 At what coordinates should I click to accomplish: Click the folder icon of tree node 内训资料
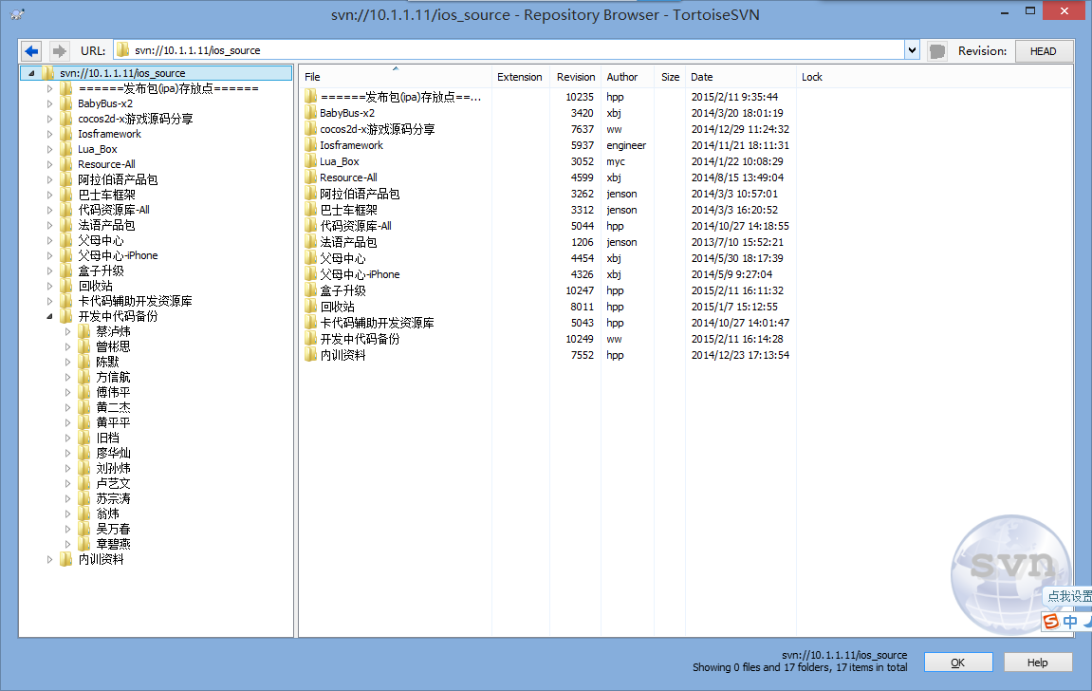pos(66,559)
